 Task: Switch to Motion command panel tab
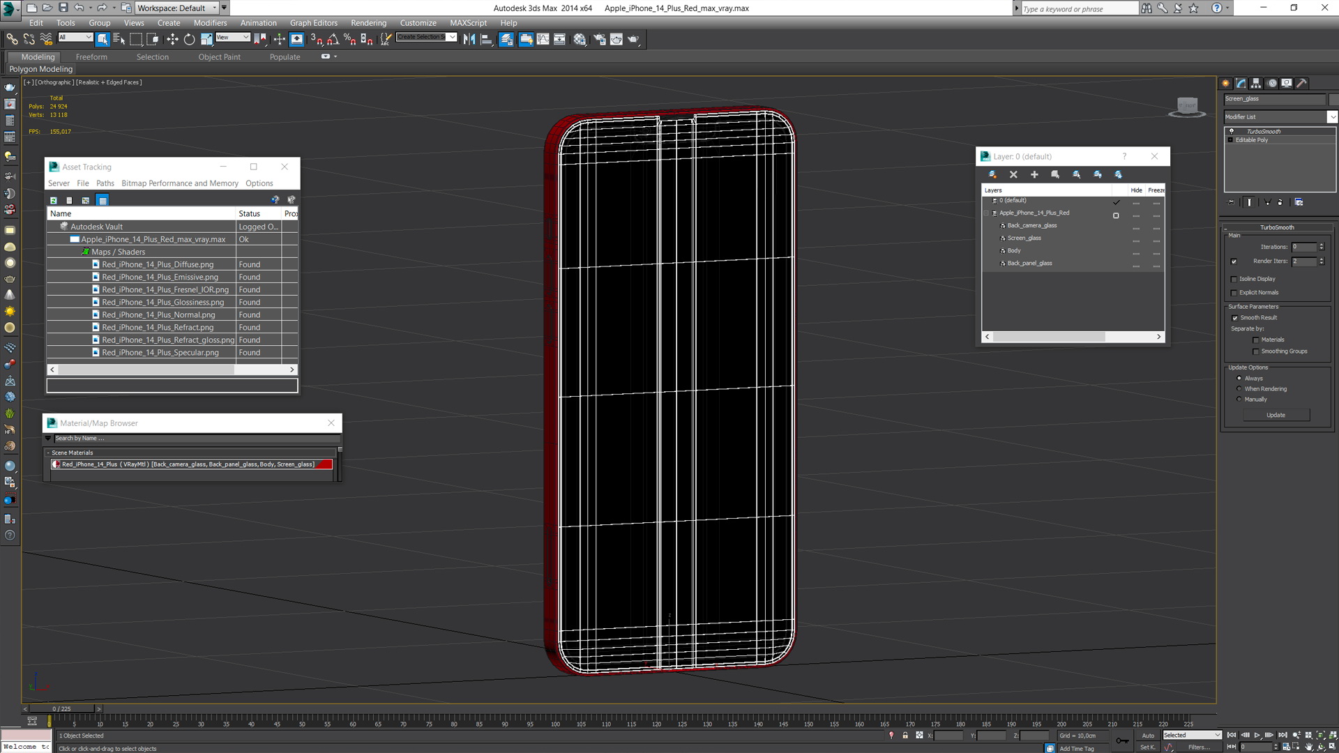coord(1272,83)
